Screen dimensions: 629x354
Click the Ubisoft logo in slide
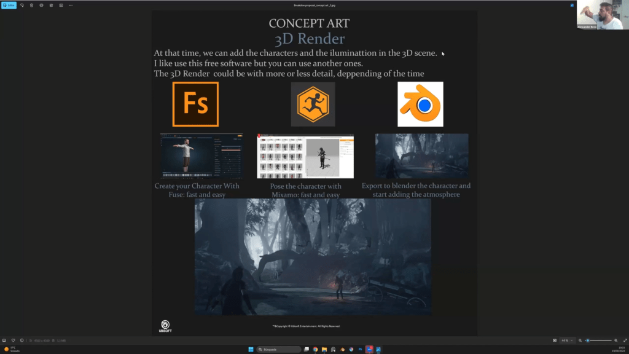coord(165,326)
